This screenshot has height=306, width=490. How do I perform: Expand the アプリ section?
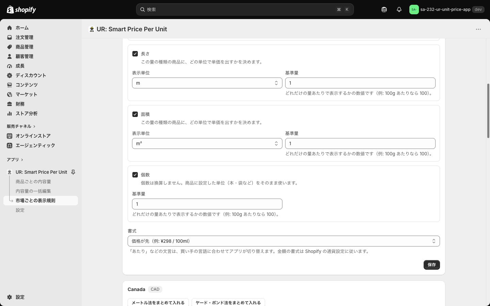(15, 159)
